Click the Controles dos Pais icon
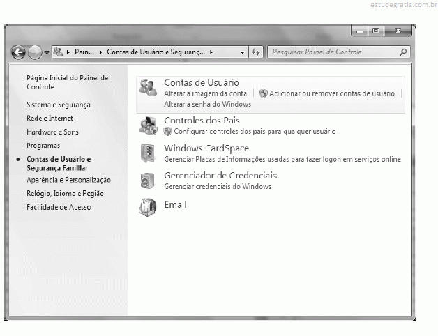 tap(148, 126)
